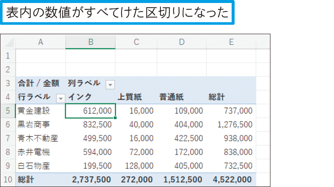
Task: Click cell with value 128,000
Action: [136, 166]
